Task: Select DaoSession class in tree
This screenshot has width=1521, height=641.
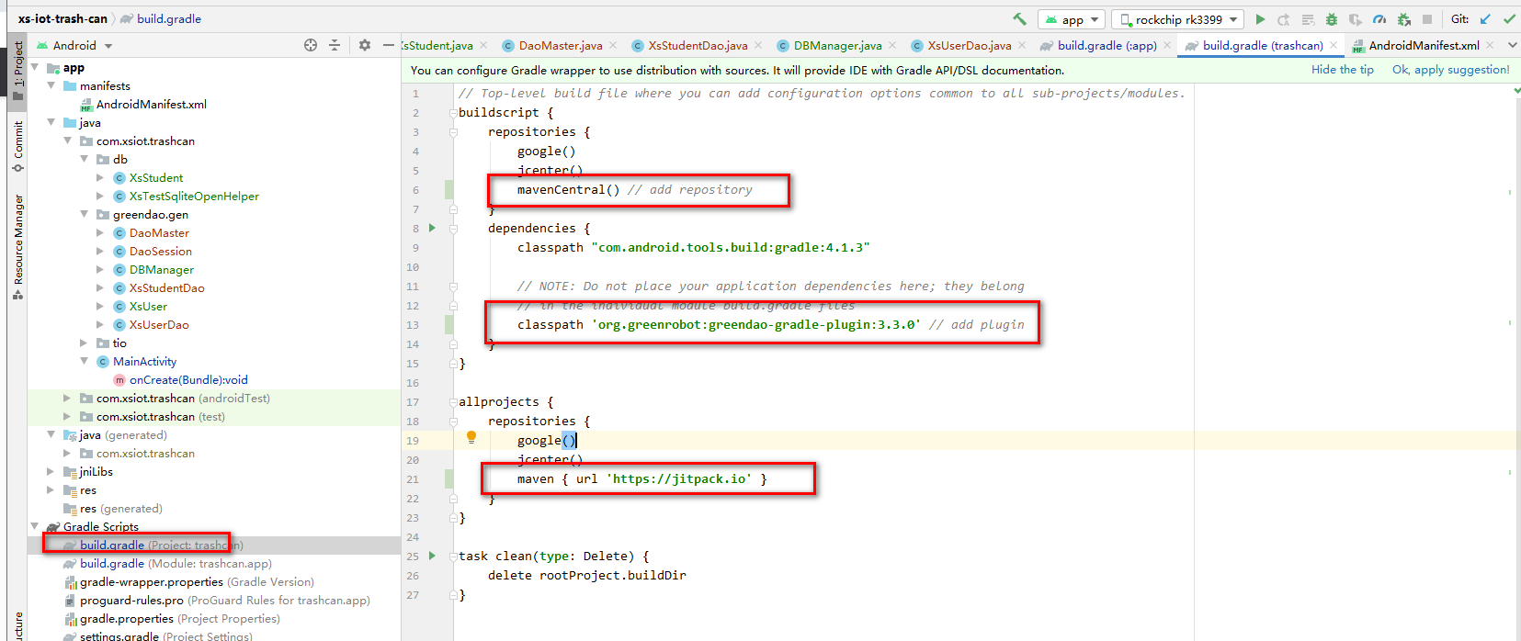Action: tap(153, 251)
